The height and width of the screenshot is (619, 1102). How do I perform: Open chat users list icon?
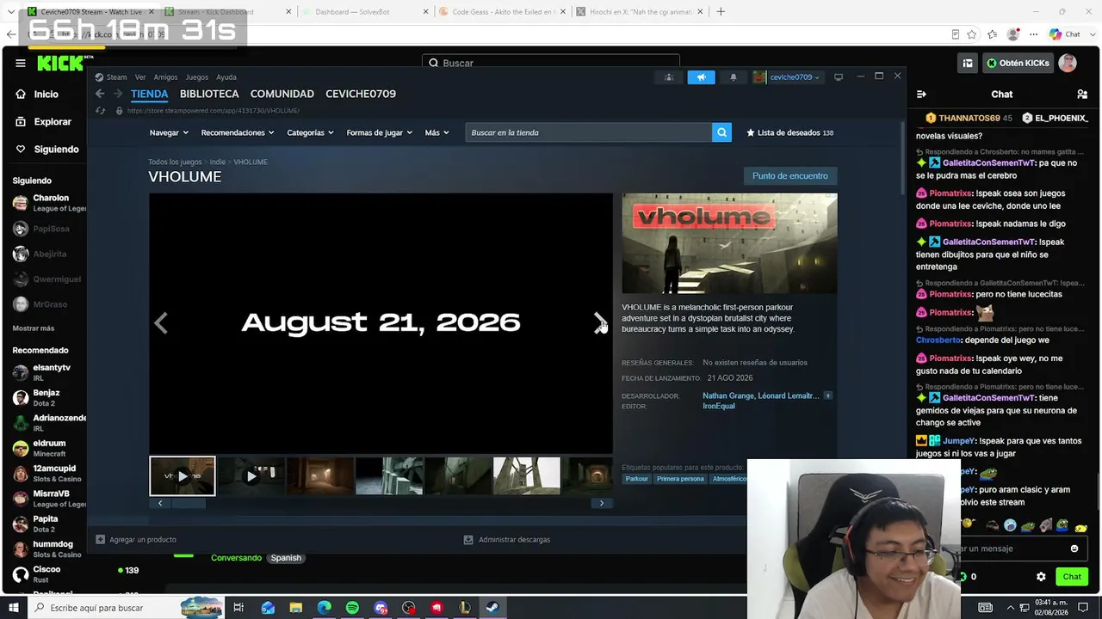1082,95
